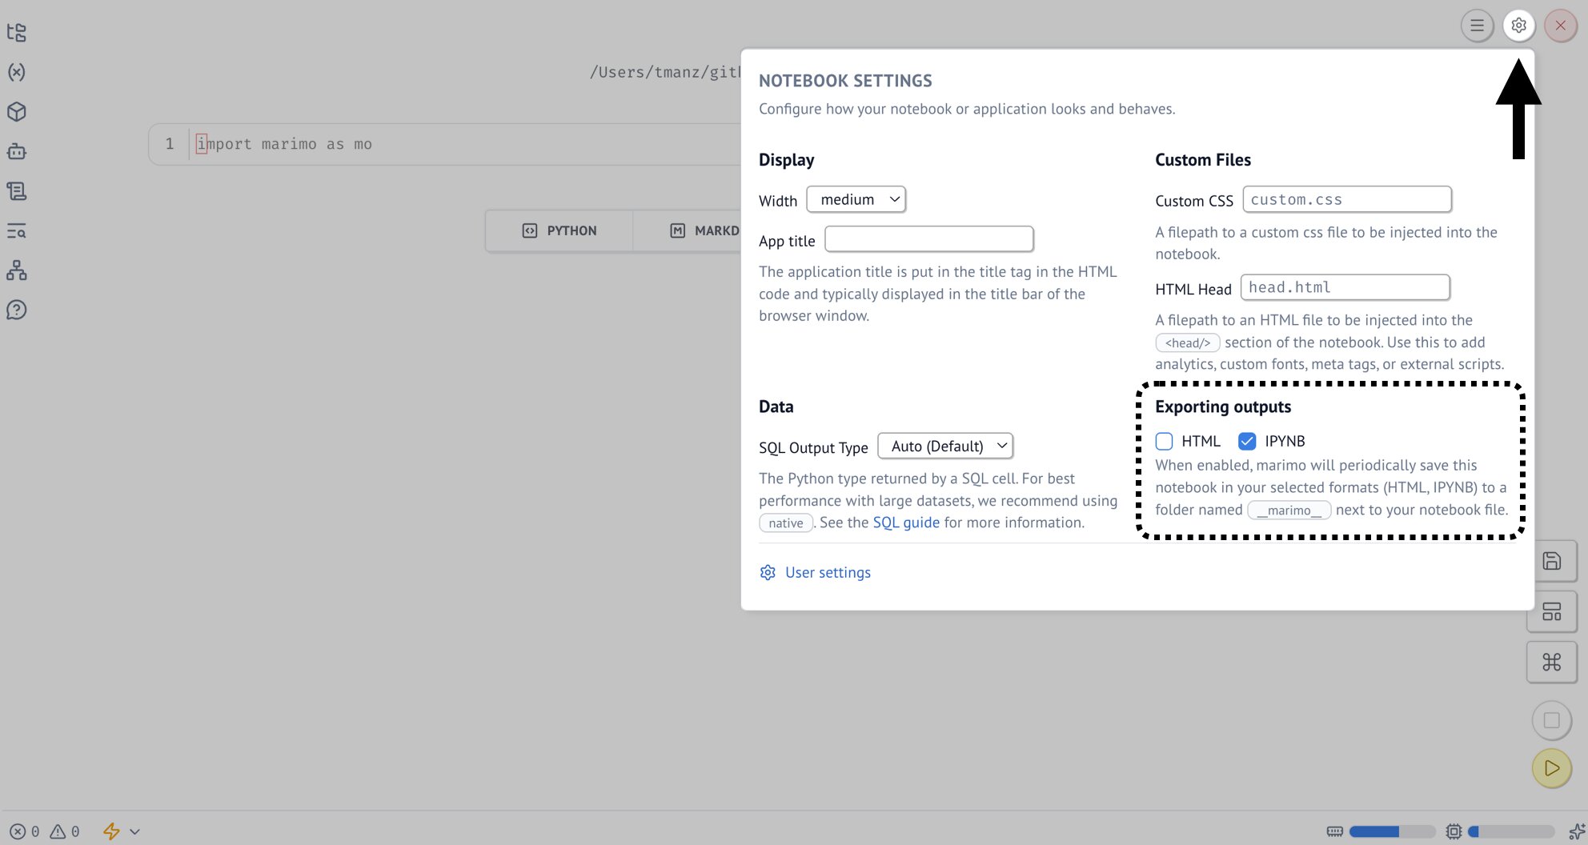
Task: Click the save notebook icon
Action: [x=1552, y=560]
